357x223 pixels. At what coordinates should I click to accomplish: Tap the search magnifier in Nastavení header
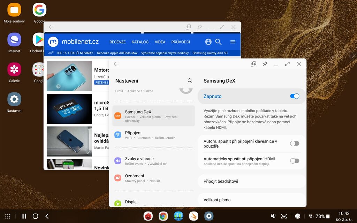(x=190, y=80)
